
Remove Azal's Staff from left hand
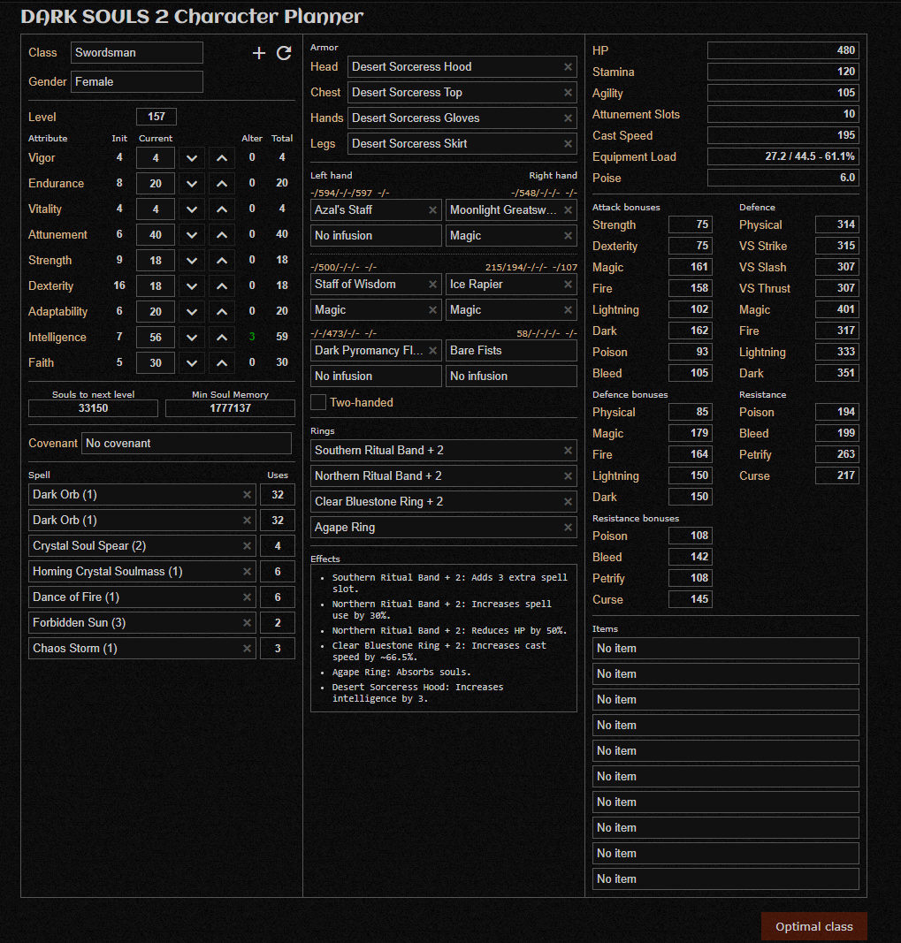(x=432, y=209)
